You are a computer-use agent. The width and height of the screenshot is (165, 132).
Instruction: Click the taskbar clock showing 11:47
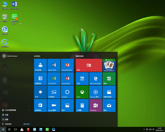click(159, 129)
